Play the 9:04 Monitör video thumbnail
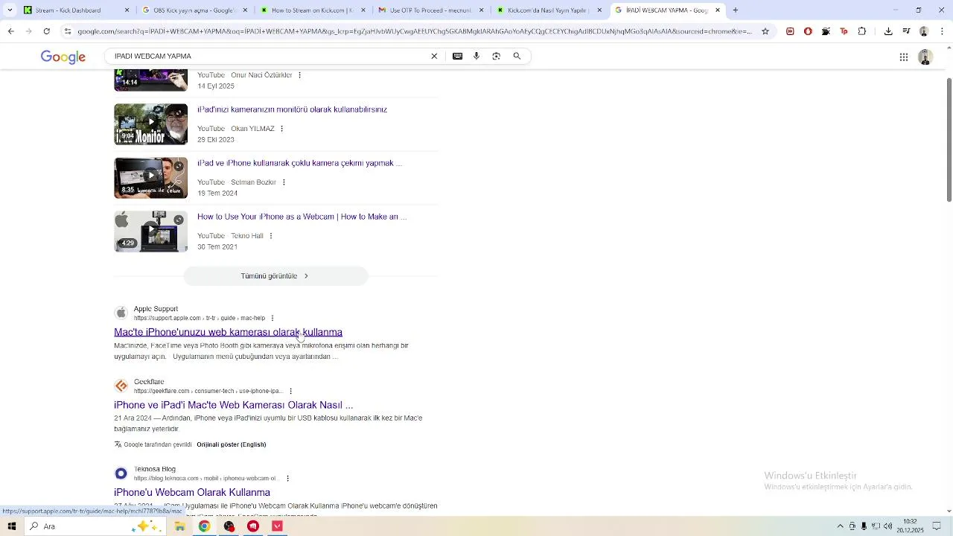953x536 pixels. (x=151, y=124)
